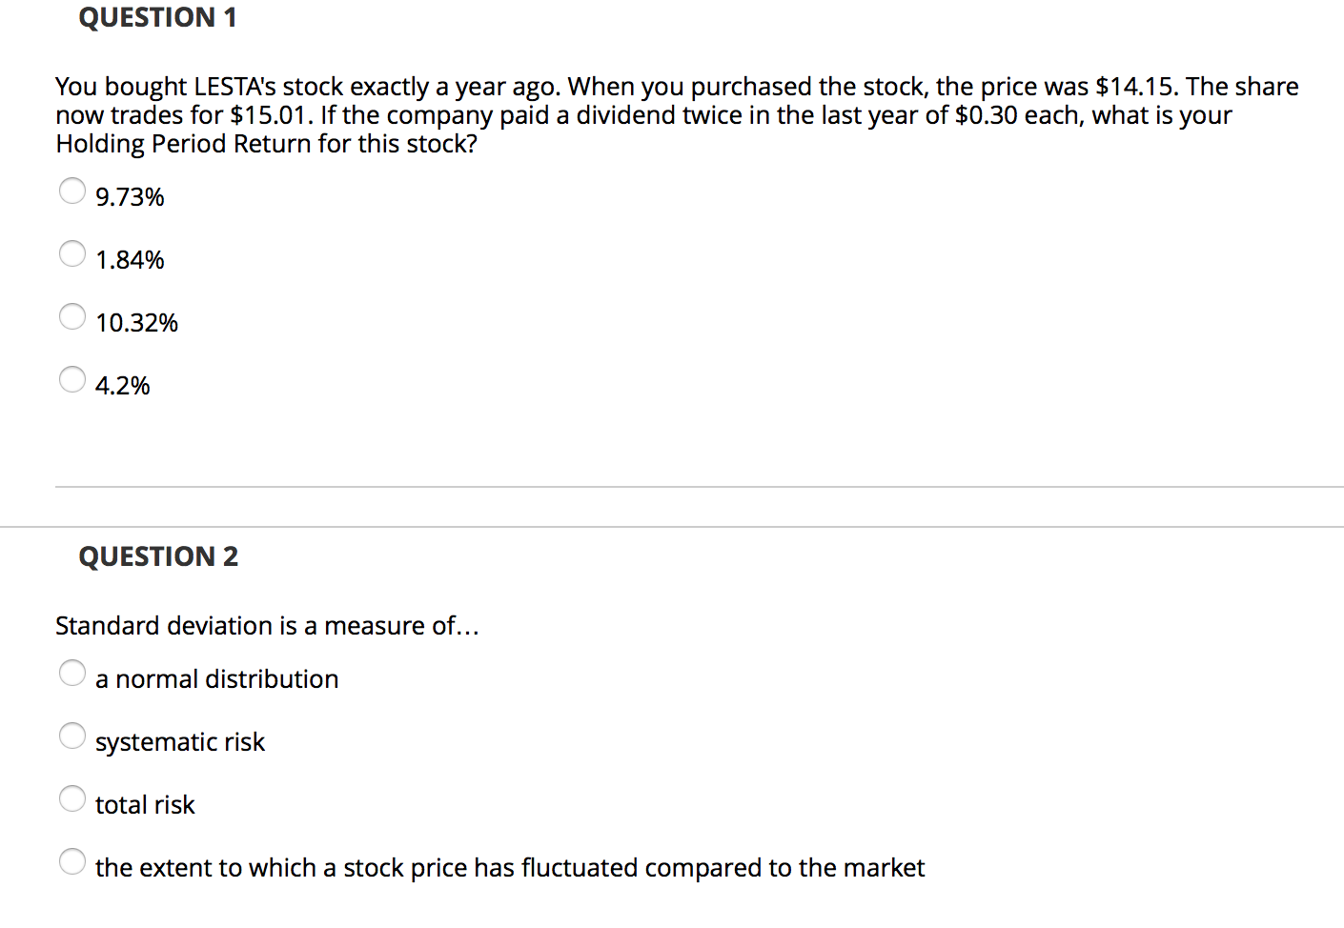Click the 1.84% label text

tap(130, 259)
